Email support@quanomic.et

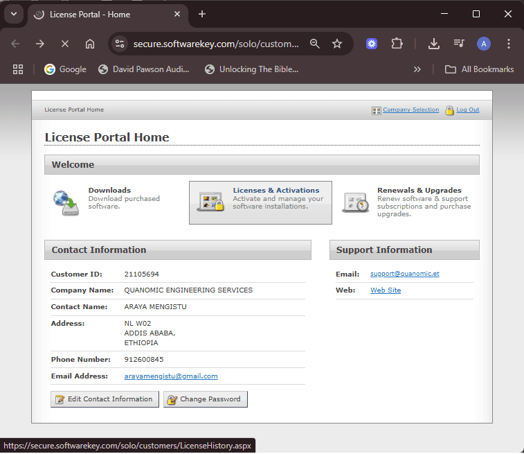coord(405,274)
